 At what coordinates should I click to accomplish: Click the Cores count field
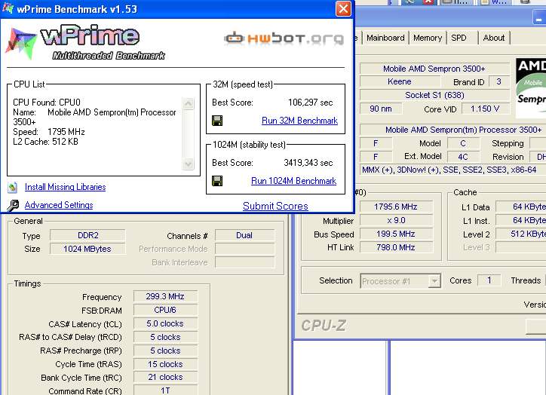pyautogui.click(x=489, y=280)
